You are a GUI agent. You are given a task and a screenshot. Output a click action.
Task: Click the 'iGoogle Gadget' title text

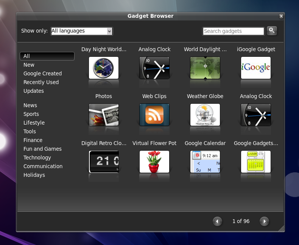(256, 50)
